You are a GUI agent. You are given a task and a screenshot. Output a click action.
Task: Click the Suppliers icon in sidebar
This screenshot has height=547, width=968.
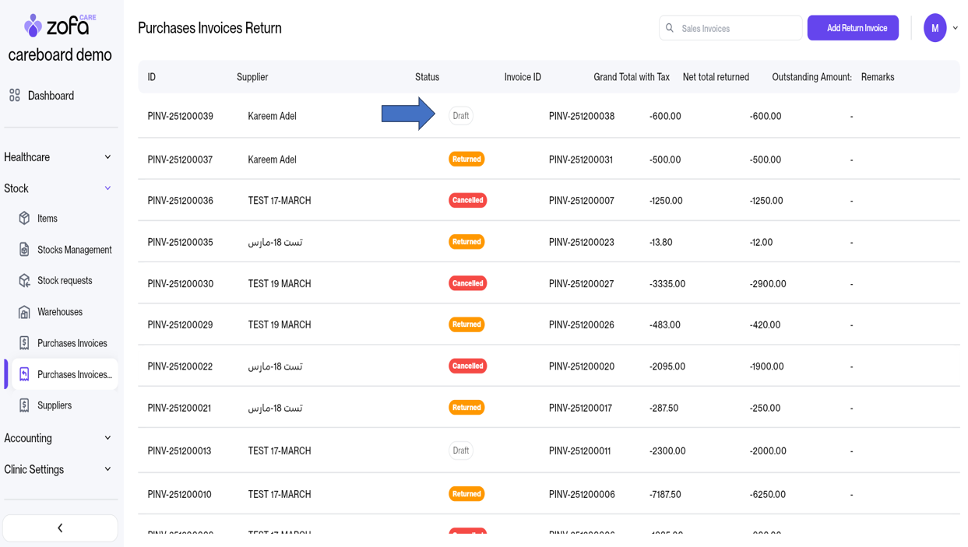[x=24, y=405]
